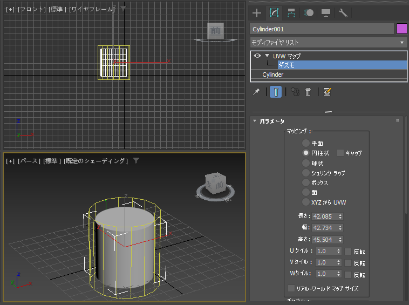Toggle U タイル 反転 checkbox
Screen dimensions: 409x305
tap(347, 252)
